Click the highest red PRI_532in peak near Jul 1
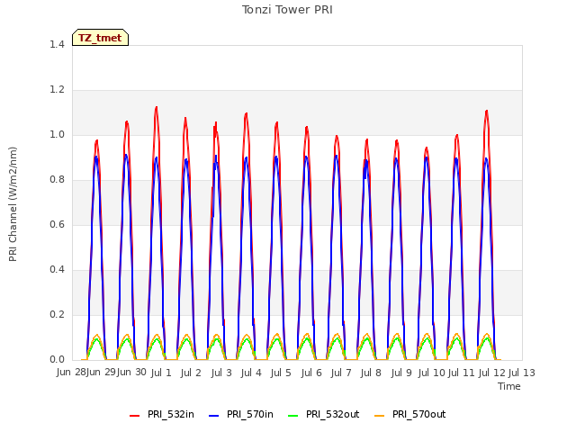 [157, 107]
